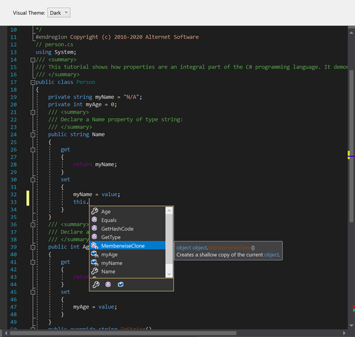Select MemberwiseClone in completion list
Screen dimensions: 355x337
tap(128, 245)
